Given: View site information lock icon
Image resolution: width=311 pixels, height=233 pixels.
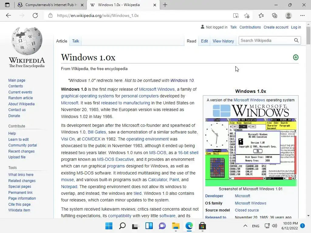Looking at the screenshot, I should pyautogui.click(x=50, y=15).
